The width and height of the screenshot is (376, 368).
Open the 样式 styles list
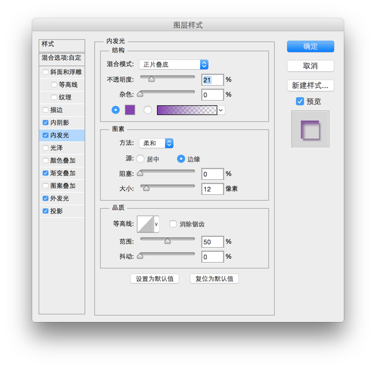click(62, 45)
